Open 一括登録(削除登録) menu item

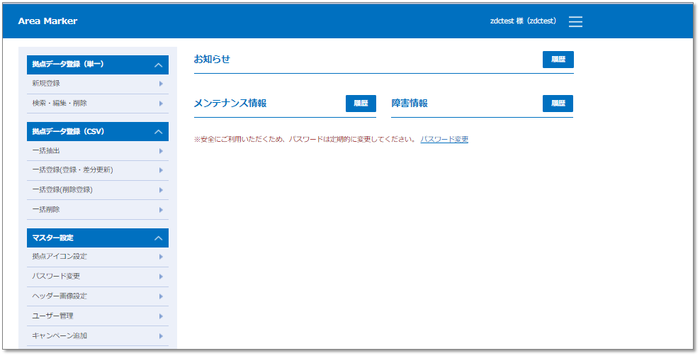(x=98, y=190)
